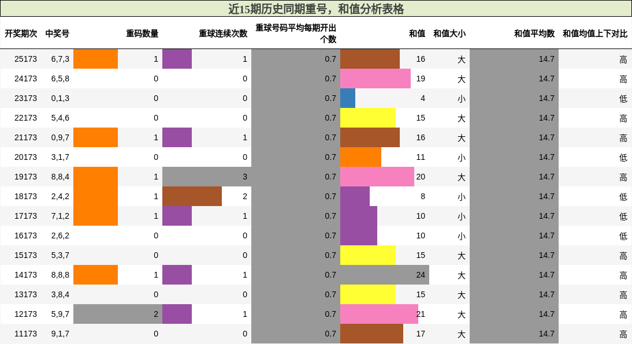The image size is (632, 344).
Task: Click sum value 4 in row 23173
Action: click(423, 98)
